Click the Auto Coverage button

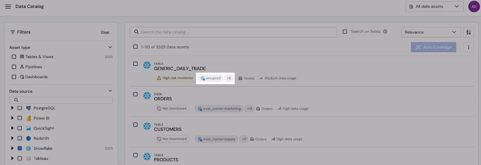coord(434,47)
